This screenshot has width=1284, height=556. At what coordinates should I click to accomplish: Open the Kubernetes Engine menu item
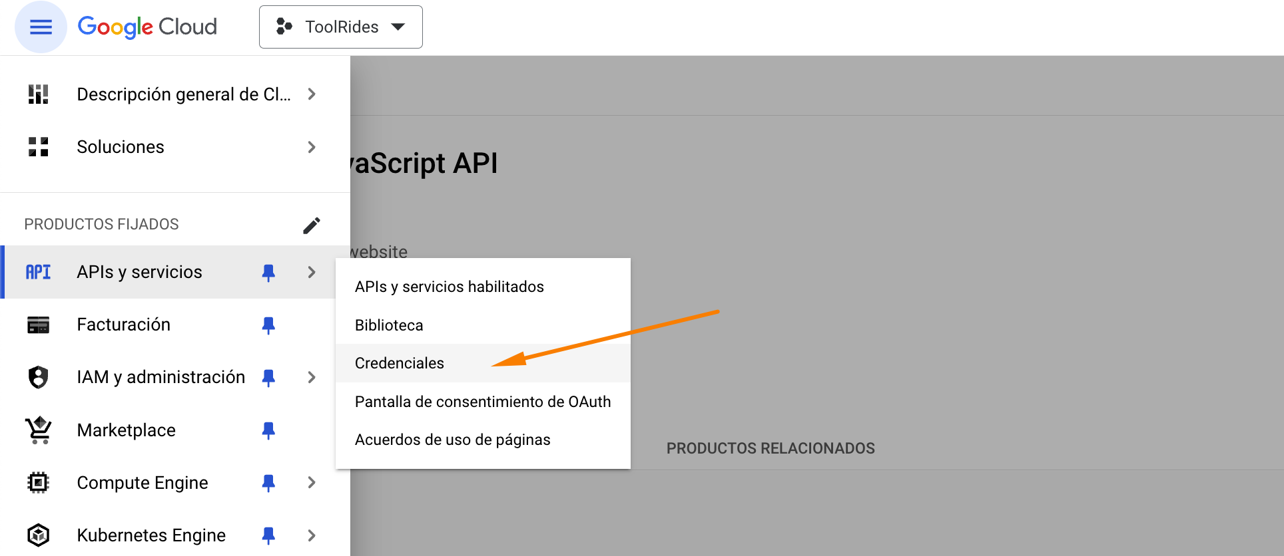pos(151,535)
